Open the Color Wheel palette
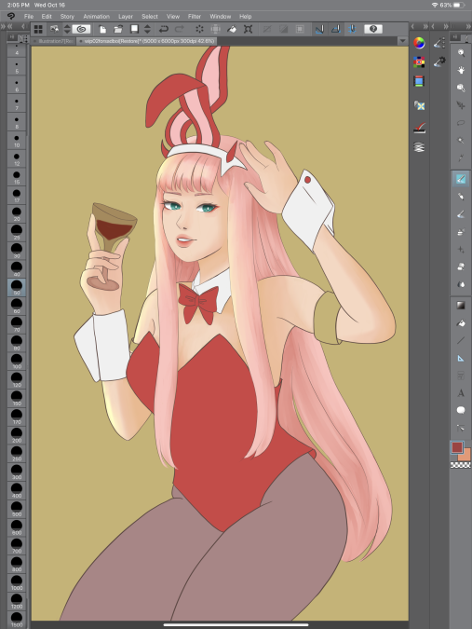 419,43
